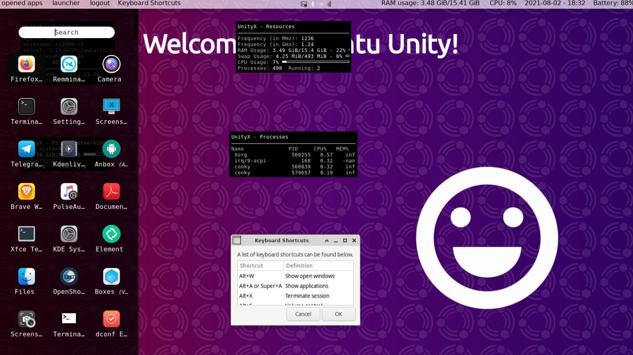Launch the Brave web browser
633x355 pixels.
[27, 197]
